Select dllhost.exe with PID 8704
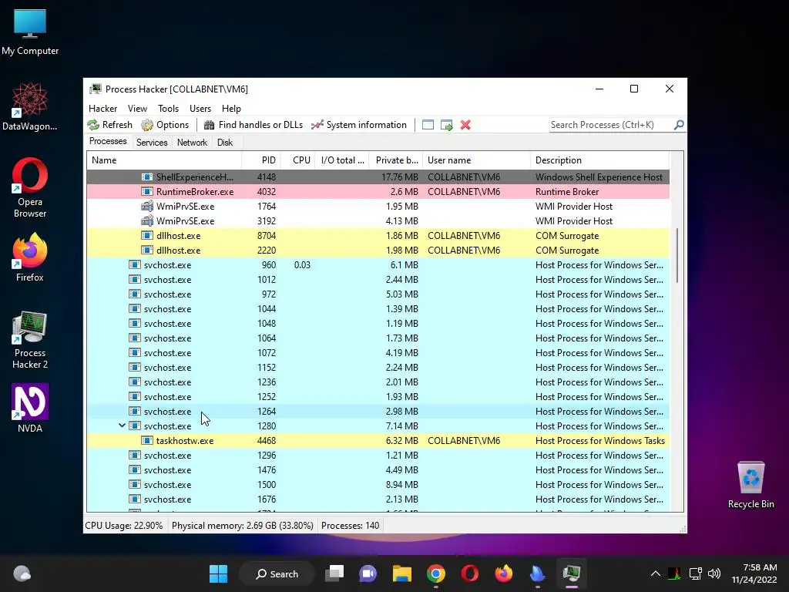The width and height of the screenshot is (789, 592). [x=378, y=236]
